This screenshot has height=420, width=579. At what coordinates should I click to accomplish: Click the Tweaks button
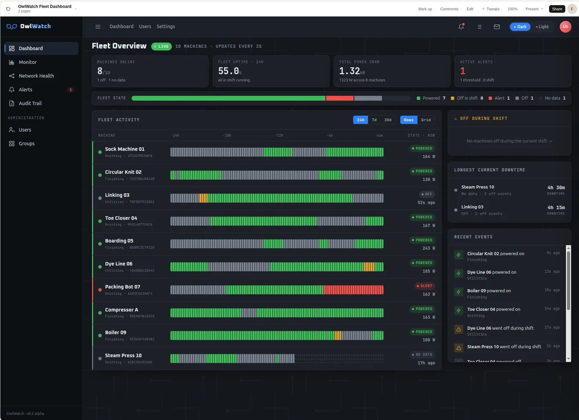pos(491,9)
